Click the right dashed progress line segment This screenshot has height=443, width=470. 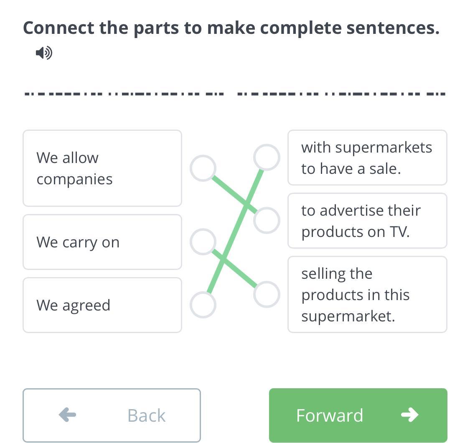pos(341,94)
